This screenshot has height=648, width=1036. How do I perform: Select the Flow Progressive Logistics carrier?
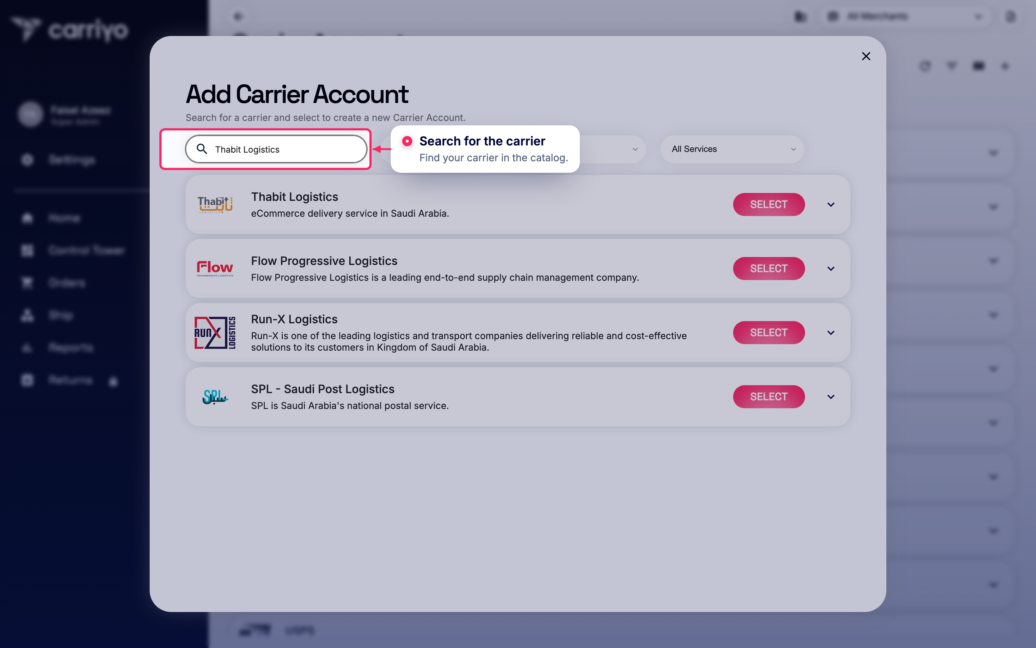click(769, 269)
